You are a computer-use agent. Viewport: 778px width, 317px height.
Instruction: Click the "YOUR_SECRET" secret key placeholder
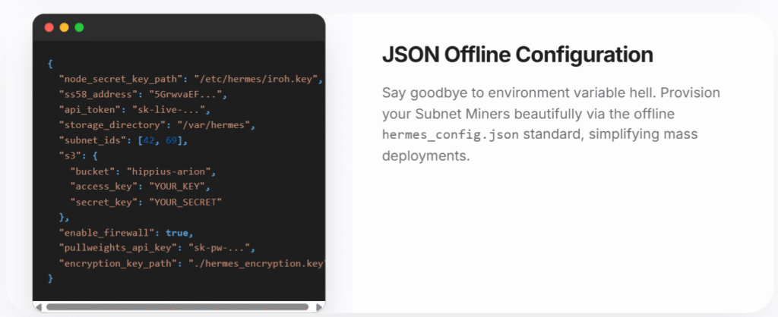[x=183, y=202]
